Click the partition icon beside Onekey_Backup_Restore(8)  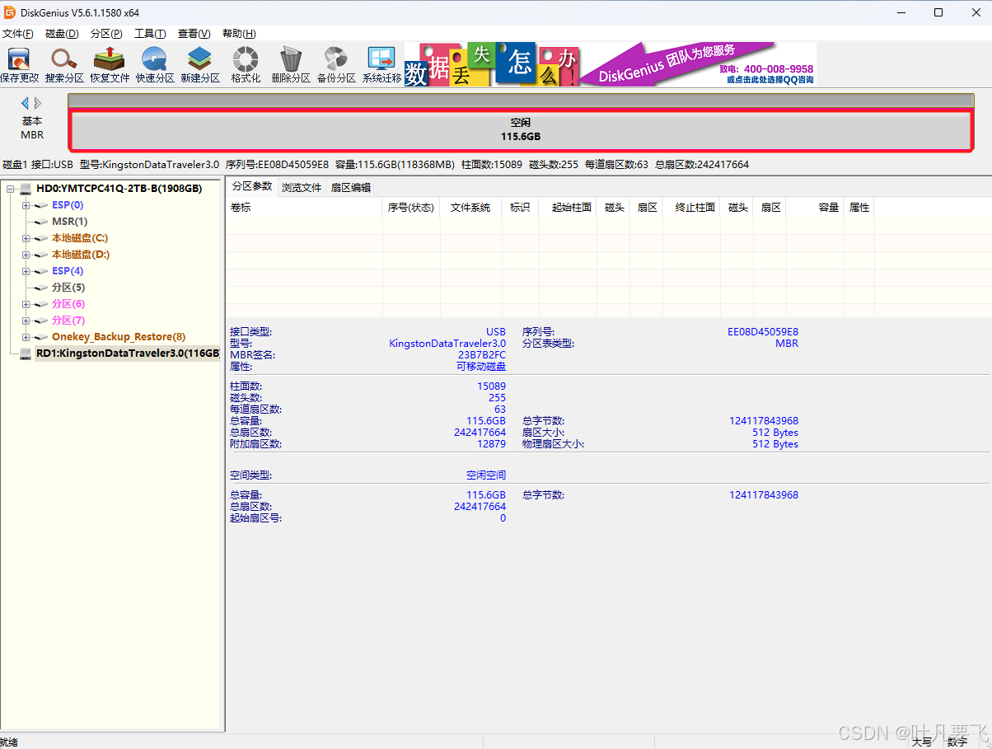point(42,337)
